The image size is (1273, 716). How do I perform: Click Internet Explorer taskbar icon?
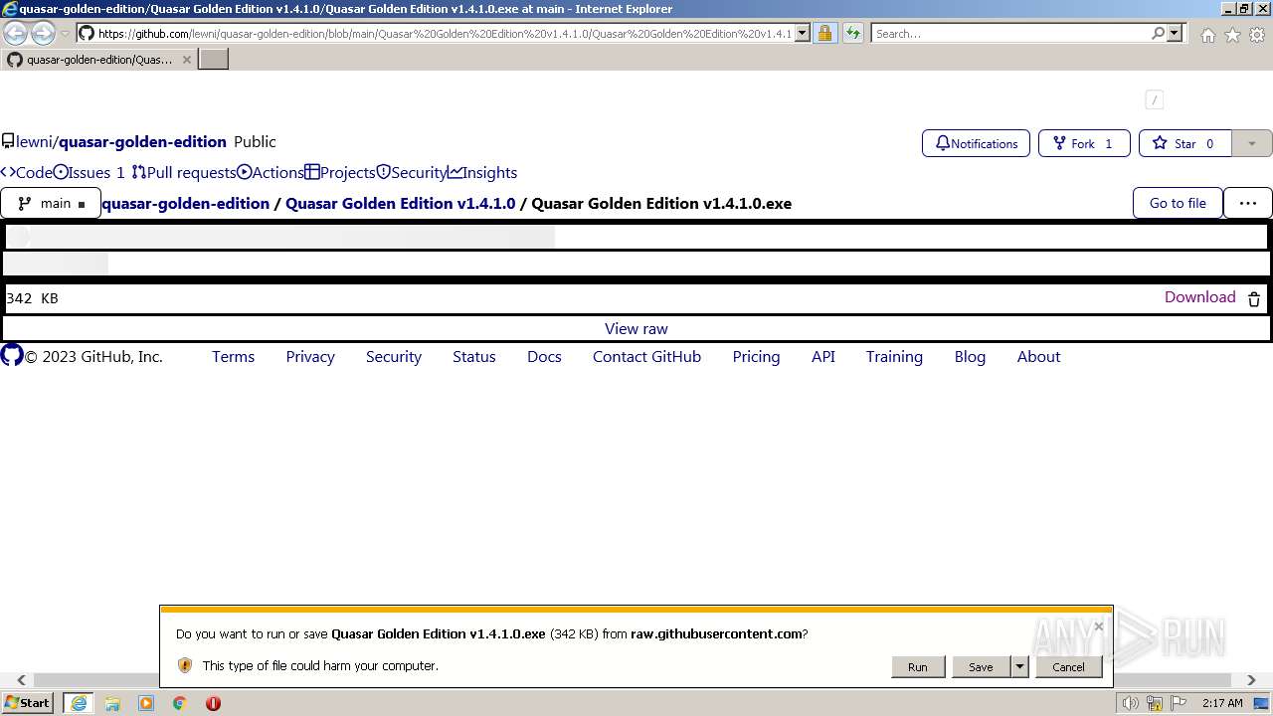pyautogui.click(x=79, y=703)
